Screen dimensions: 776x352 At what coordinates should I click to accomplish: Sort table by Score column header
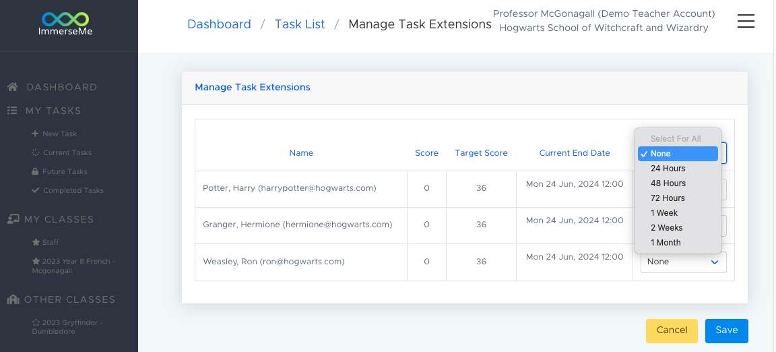tap(426, 153)
